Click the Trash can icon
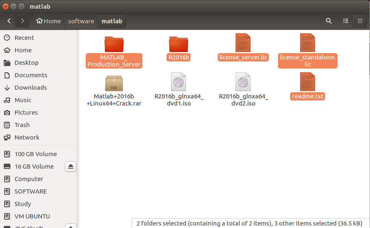The image size is (370, 228). pos(7,125)
